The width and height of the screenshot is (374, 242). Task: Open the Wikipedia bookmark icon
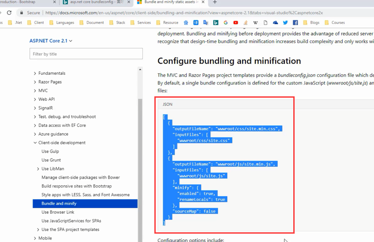coord(255,22)
